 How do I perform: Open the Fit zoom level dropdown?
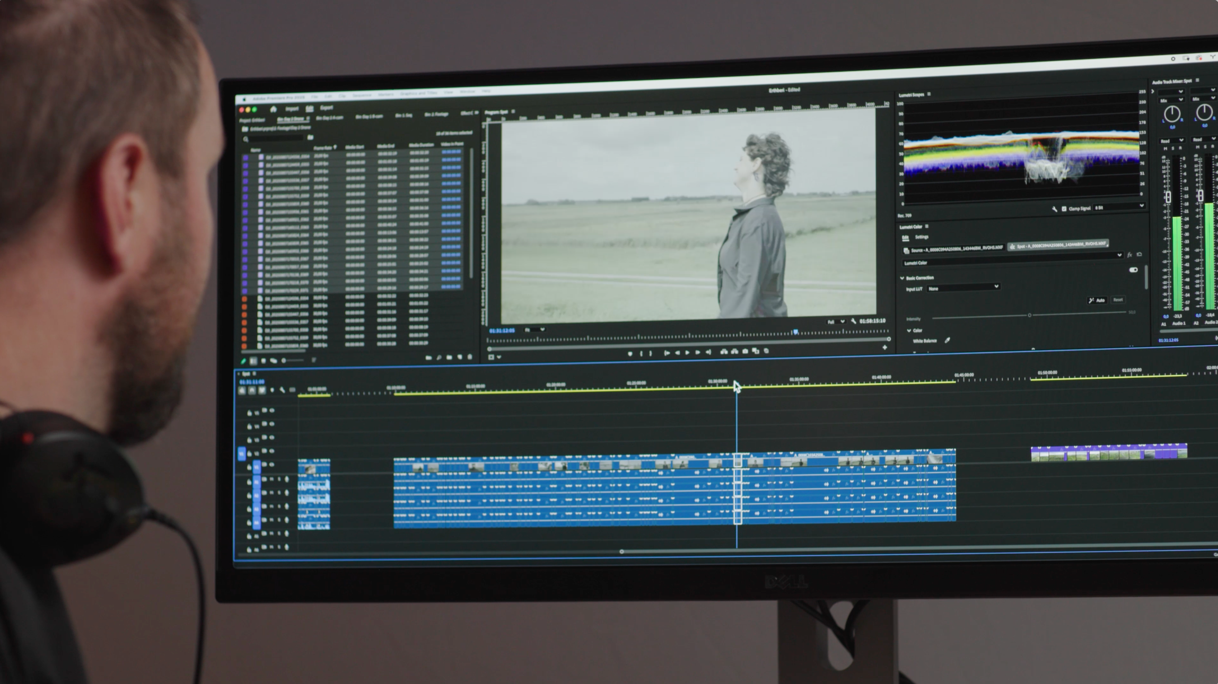pyautogui.click(x=534, y=330)
